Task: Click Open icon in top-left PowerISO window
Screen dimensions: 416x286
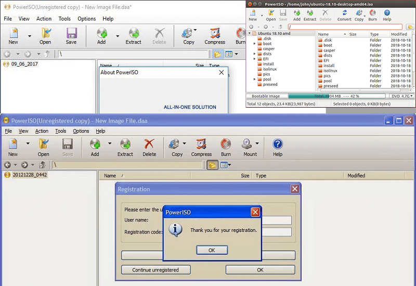Action: click(x=45, y=33)
